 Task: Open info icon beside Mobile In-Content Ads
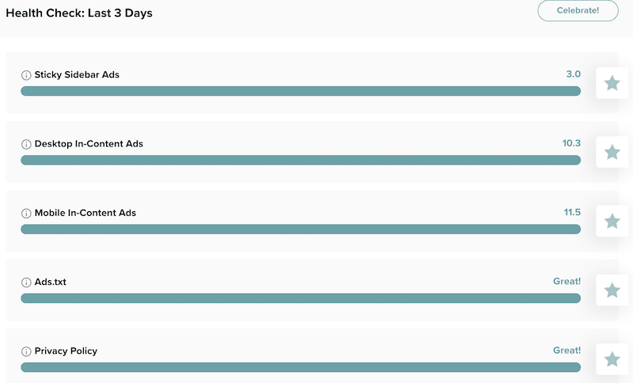(26, 213)
